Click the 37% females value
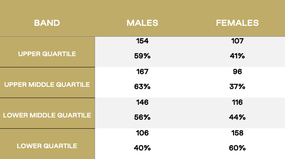285x159 pixels. click(237, 86)
